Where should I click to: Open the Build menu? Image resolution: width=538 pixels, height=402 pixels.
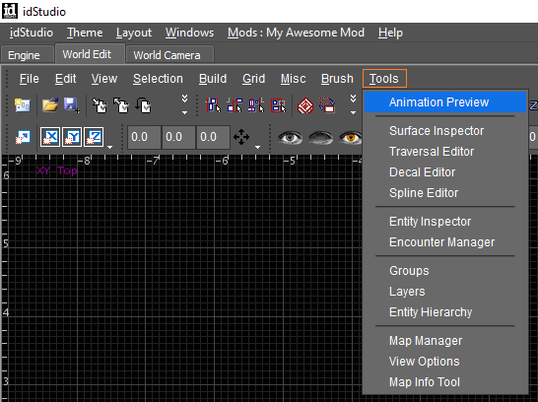(x=213, y=79)
